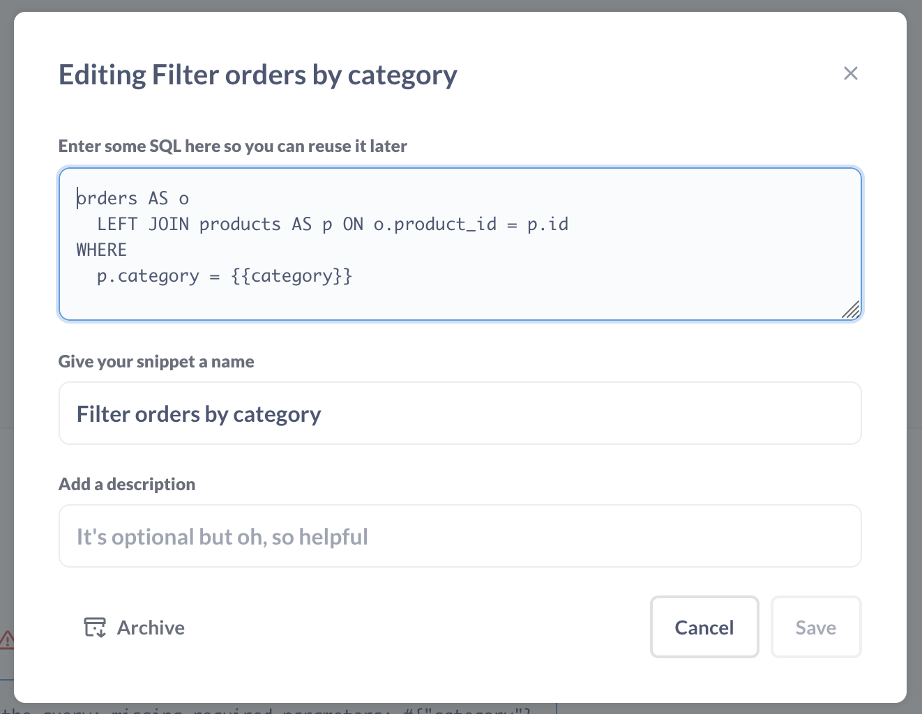Close the snippet editing dialog
Viewport: 922px width, 714px height.
pos(850,73)
